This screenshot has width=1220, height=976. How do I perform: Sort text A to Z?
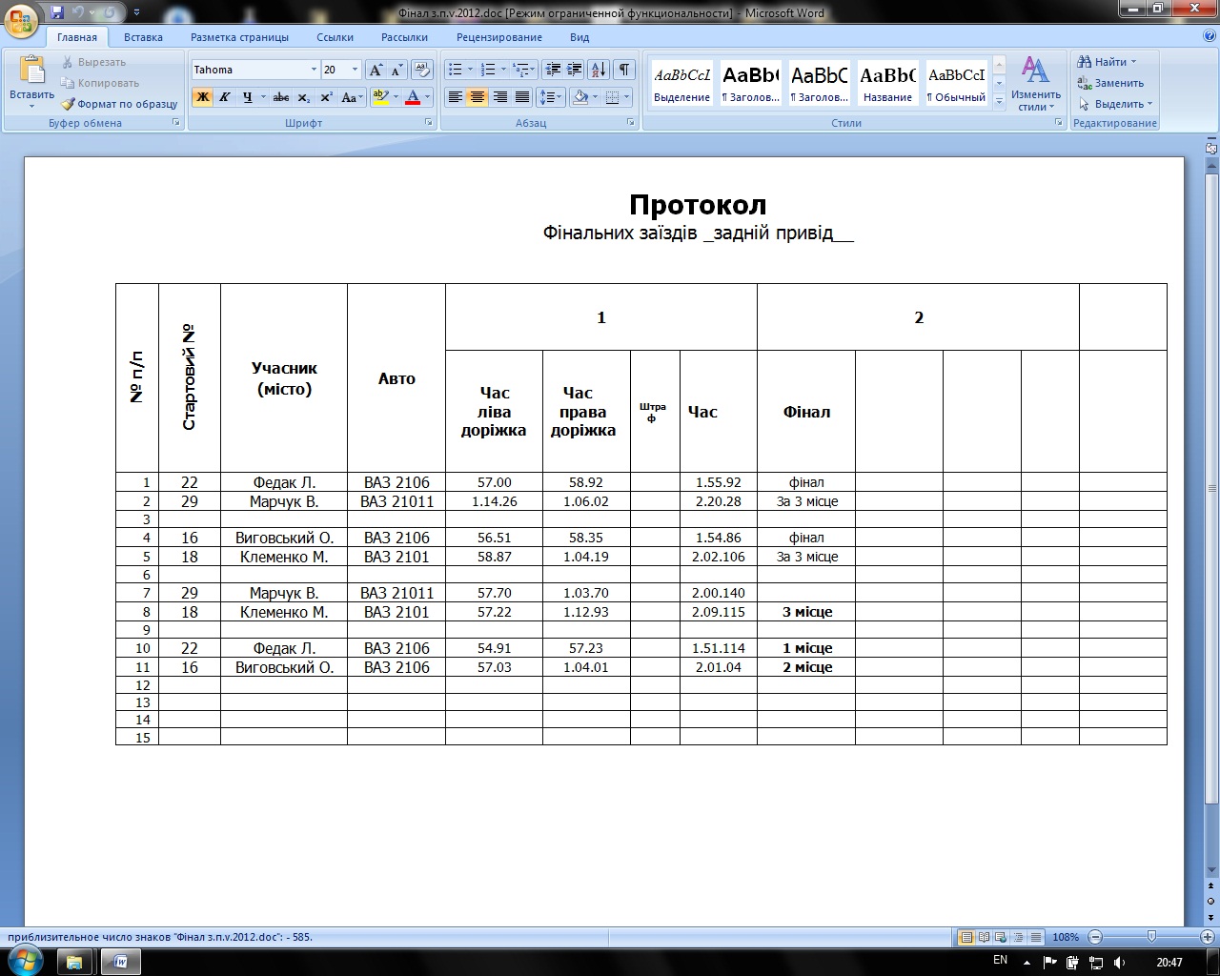[x=599, y=70]
